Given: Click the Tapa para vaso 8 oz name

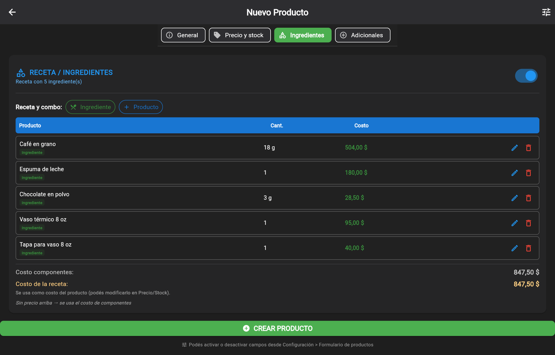Looking at the screenshot, I should point(45,244).
